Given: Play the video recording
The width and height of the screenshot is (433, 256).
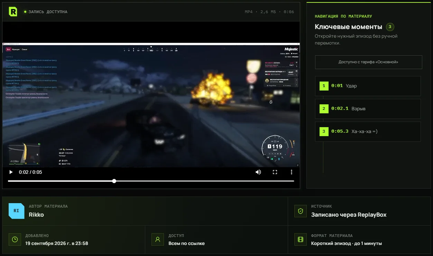Looking at the screenshot, I should coord(11,172).
